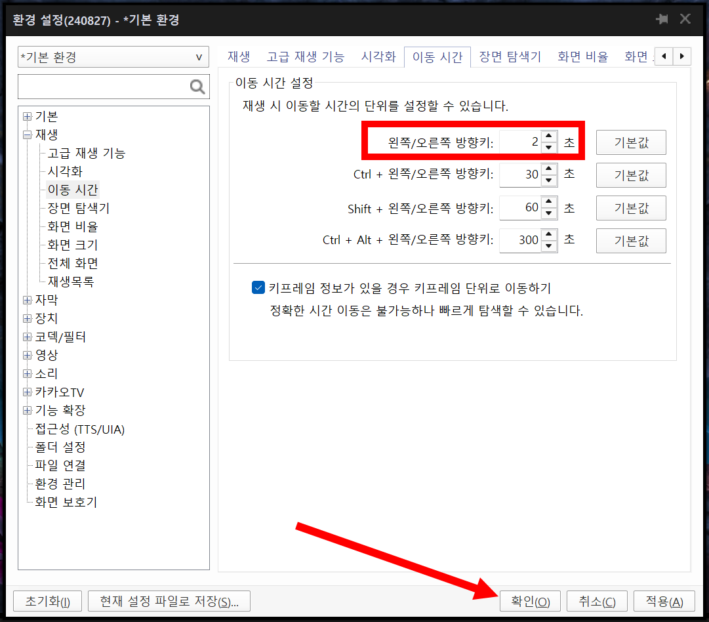This screenshot has height=622, width=709.
Task: Increase the Ctrl + Alt + 방향키 seconds value
Action: (548, 234)
